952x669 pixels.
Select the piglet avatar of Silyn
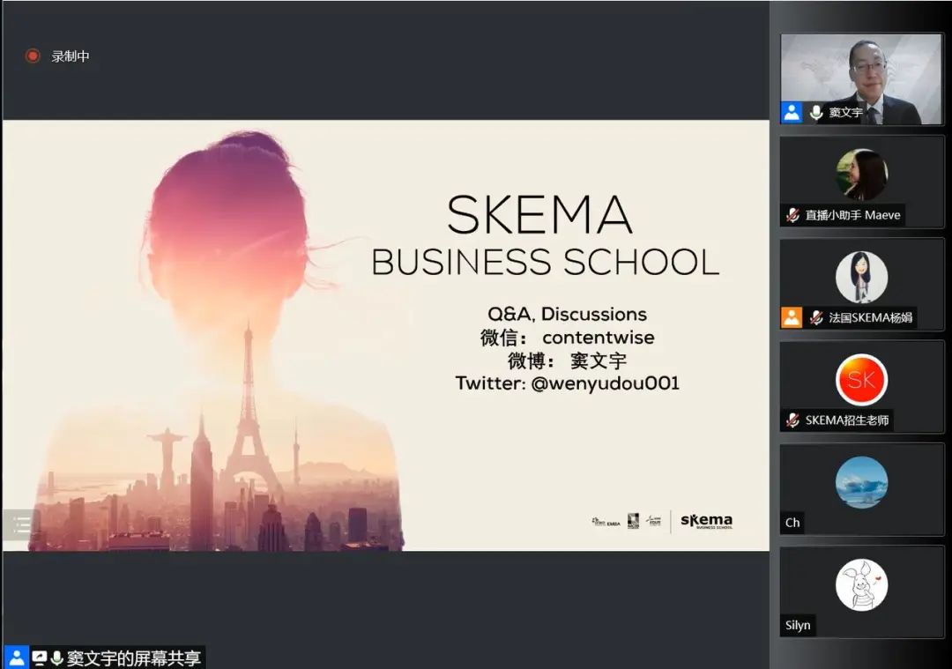click(x=861, y=585)
